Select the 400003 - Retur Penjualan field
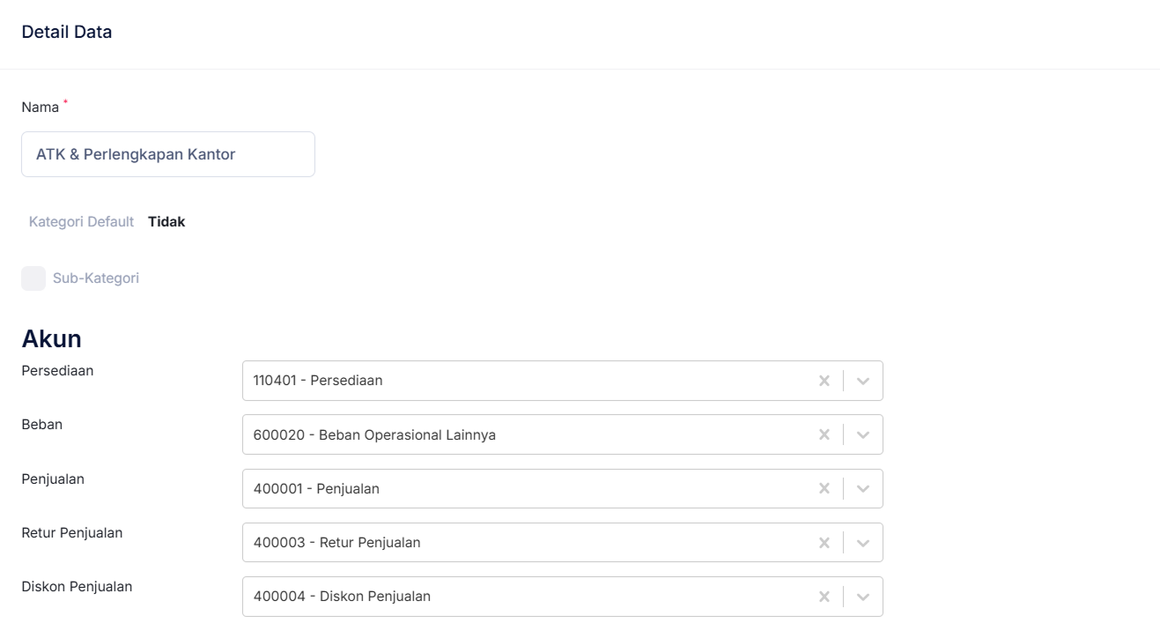 pos(528,542)
